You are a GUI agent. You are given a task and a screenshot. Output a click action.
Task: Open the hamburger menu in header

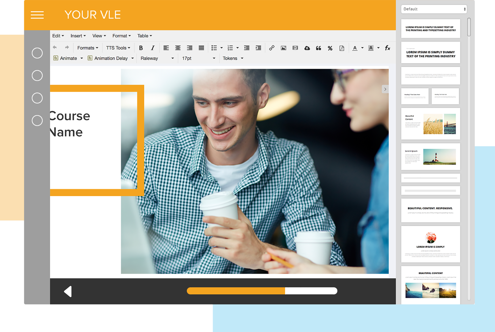coord(37,15)
